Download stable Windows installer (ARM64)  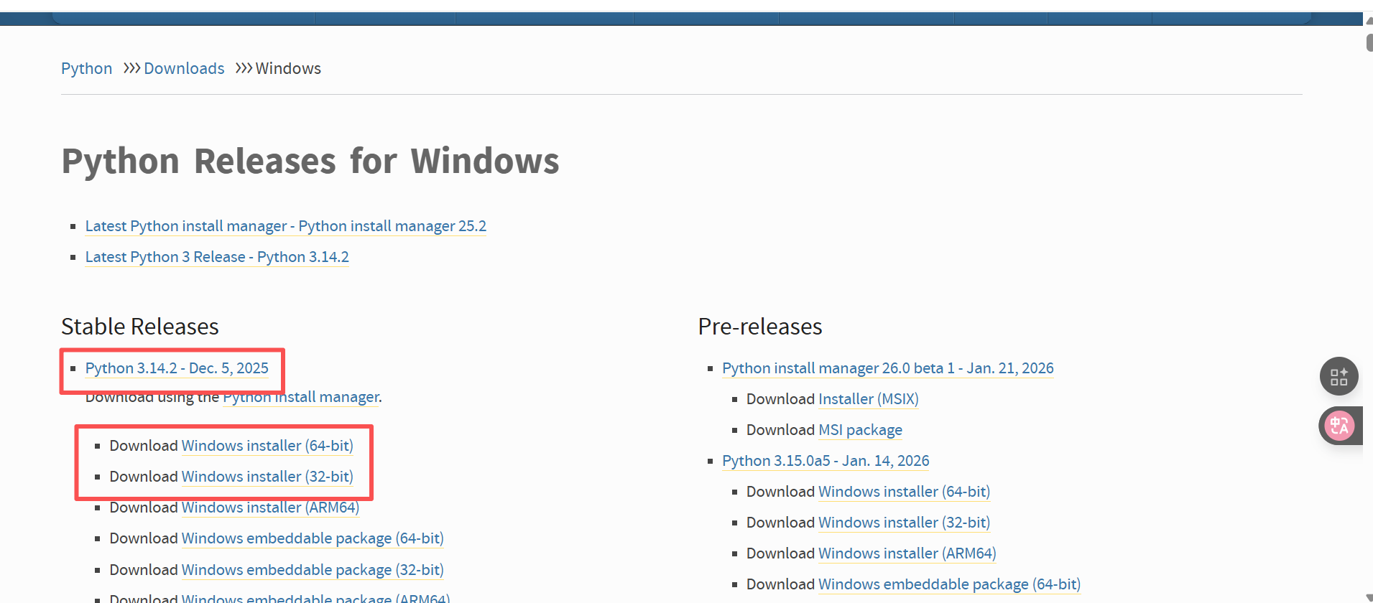pyautogui.click(x=270, y=508)
